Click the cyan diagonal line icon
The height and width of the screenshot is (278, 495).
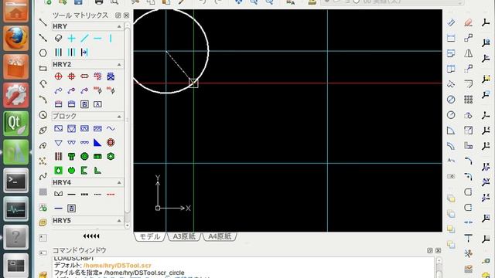[84, 38]
